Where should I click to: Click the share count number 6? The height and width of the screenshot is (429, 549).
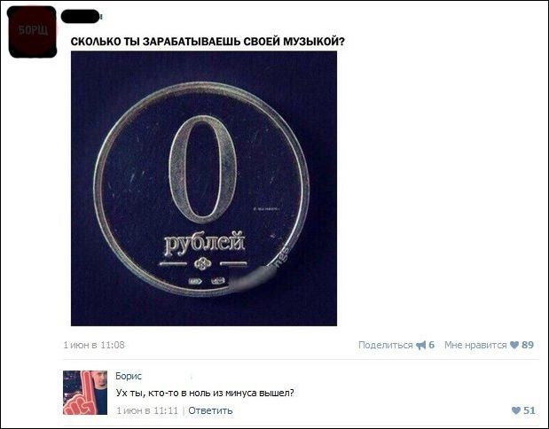coord(431,345)
